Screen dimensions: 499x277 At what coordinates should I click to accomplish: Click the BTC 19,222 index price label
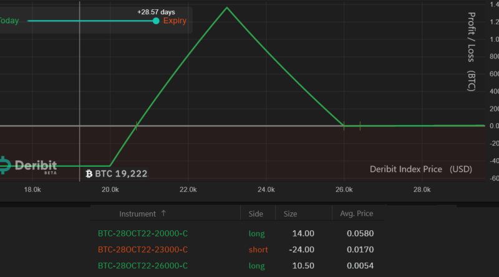point(121,173)
